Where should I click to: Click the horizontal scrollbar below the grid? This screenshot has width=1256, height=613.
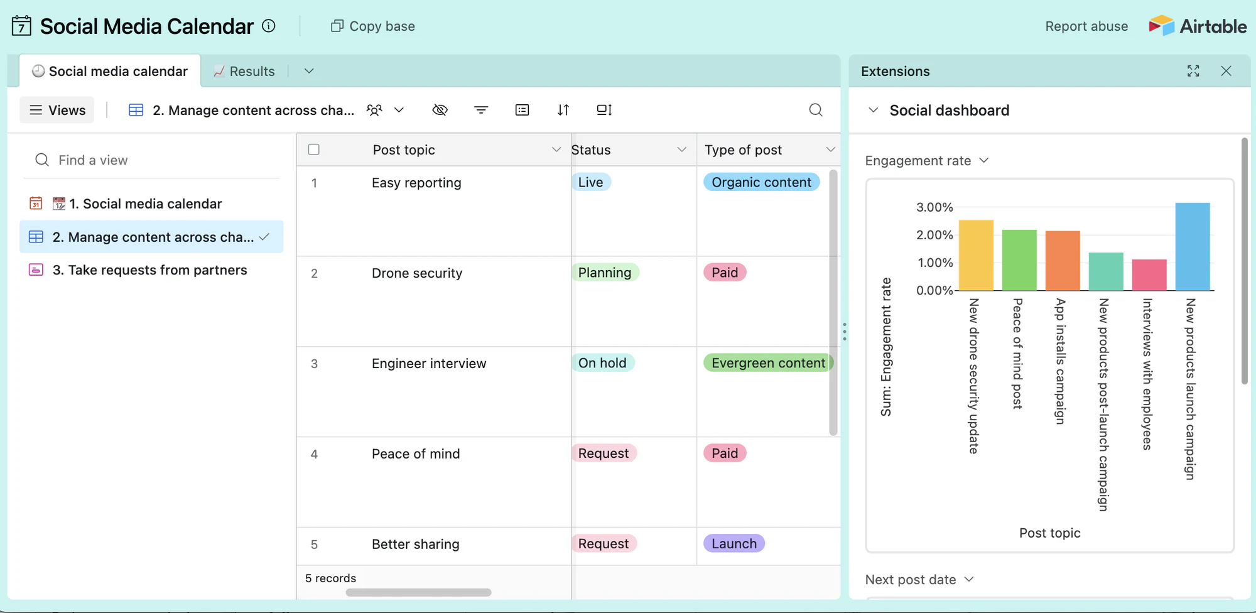coord(418,592)
